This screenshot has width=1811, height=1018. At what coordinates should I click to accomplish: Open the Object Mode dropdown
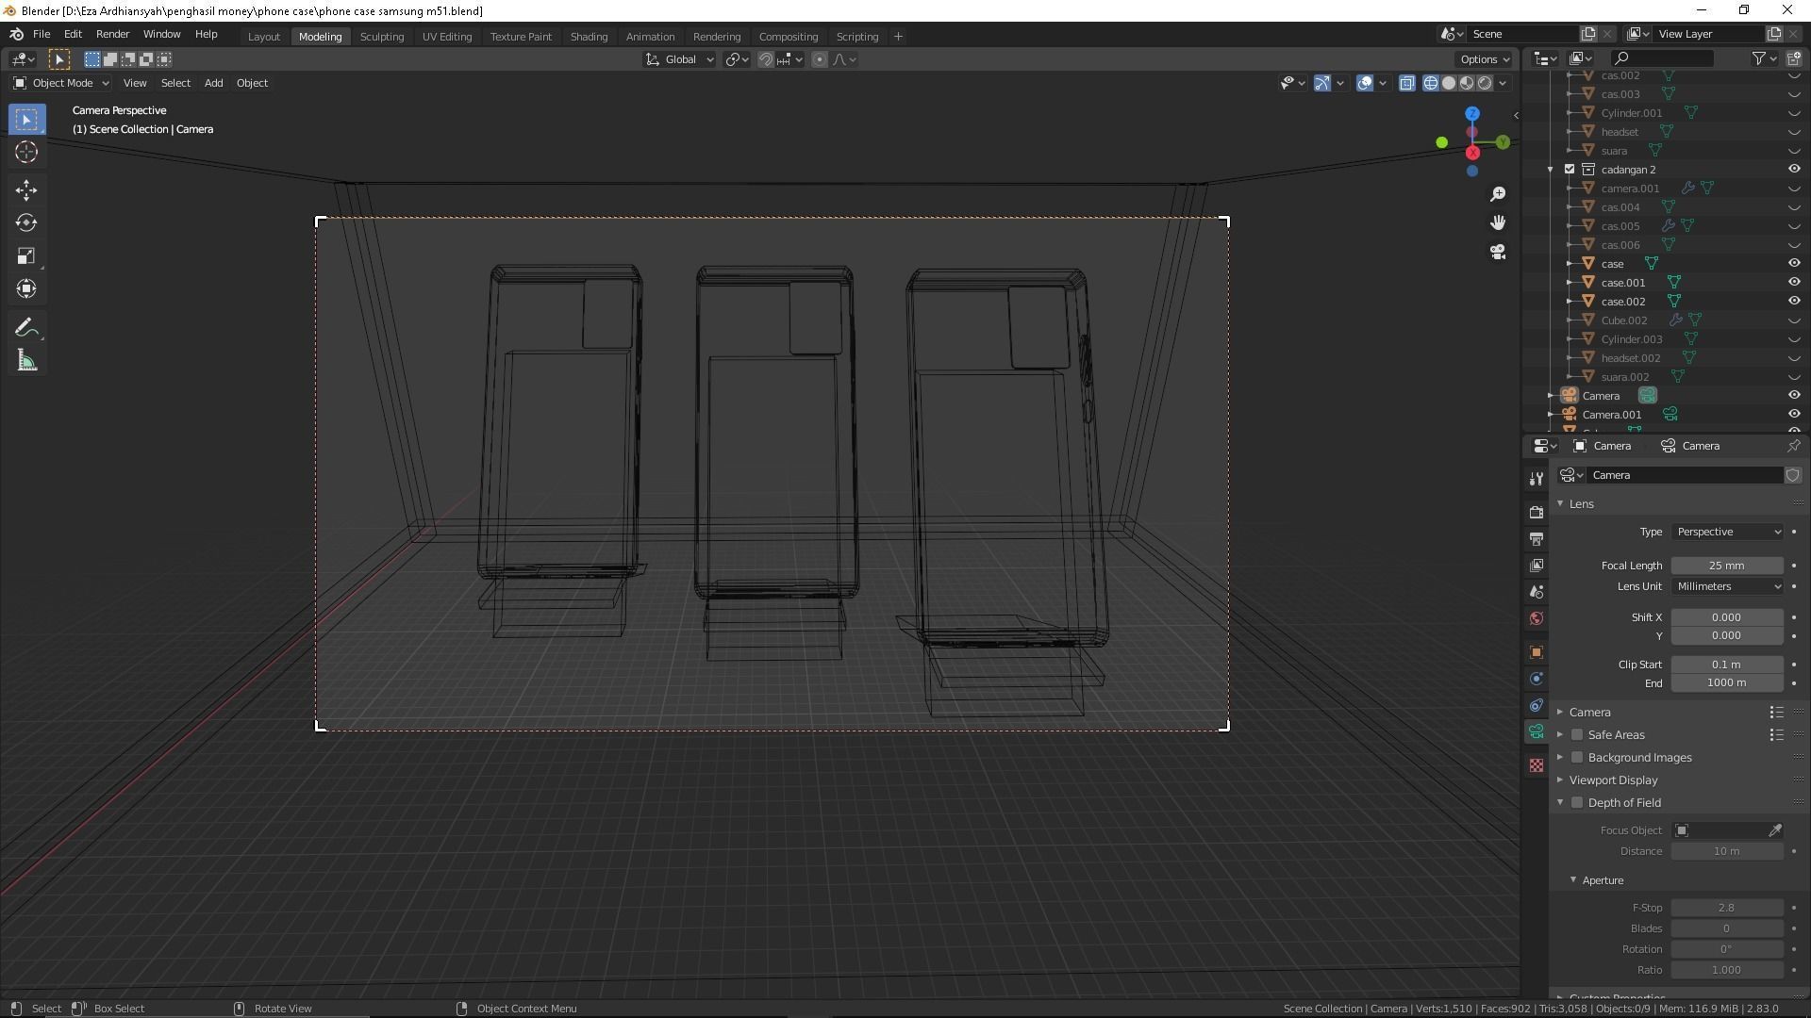(61, 83)
